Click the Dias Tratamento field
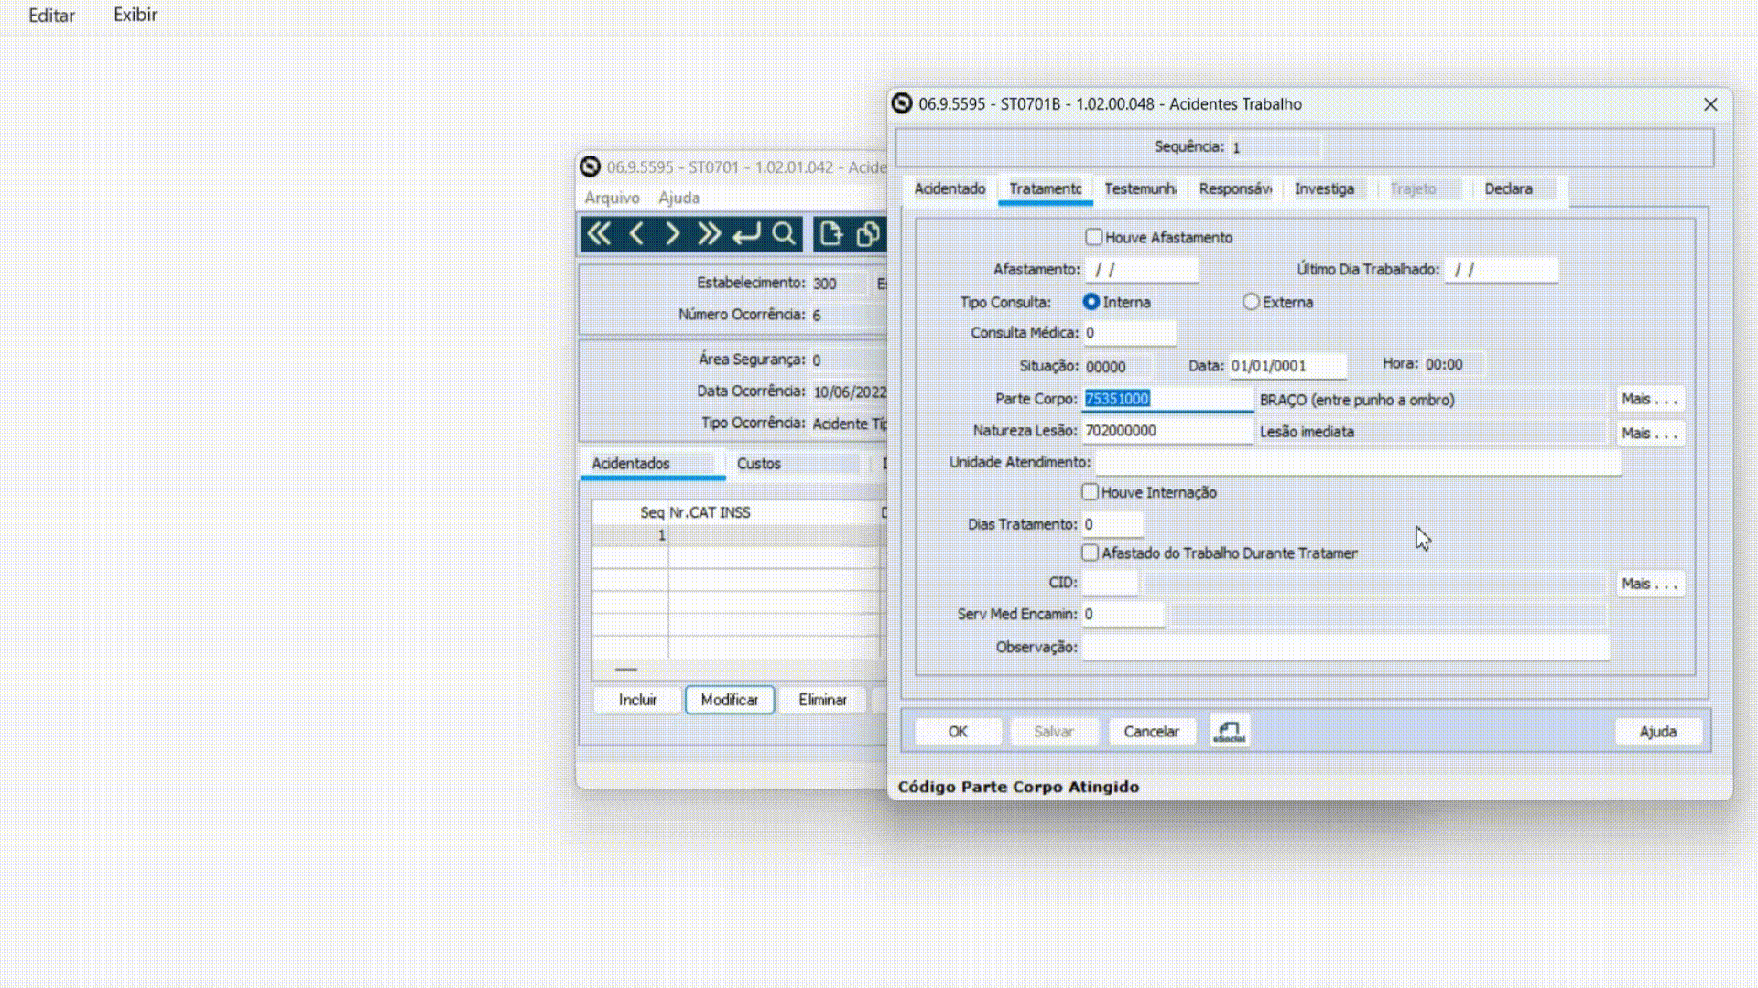Viewport: 1758px width, 988px height. 1112,524
